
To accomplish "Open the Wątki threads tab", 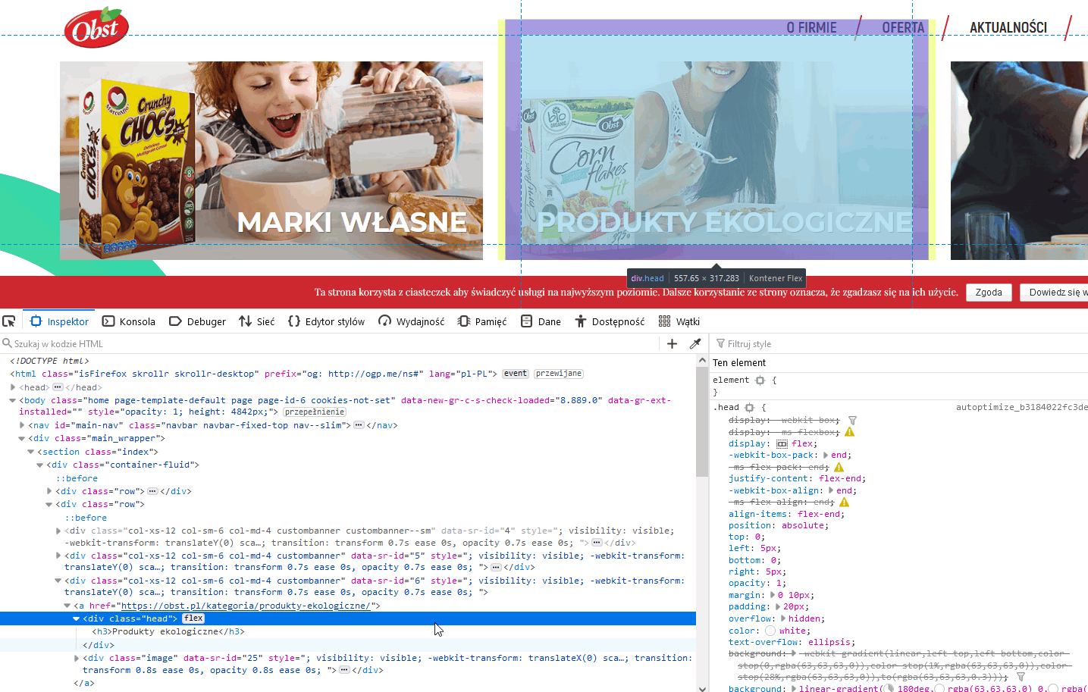I will (x=679, y=321).
